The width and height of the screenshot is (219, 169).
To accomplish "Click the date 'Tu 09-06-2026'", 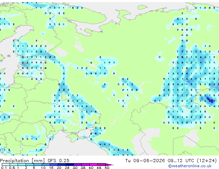I will coord(145,161).
